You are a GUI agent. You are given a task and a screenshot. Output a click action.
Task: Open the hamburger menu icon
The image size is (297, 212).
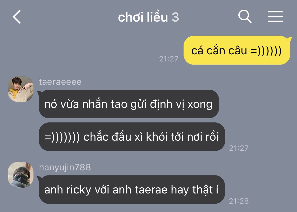point(276,17)
